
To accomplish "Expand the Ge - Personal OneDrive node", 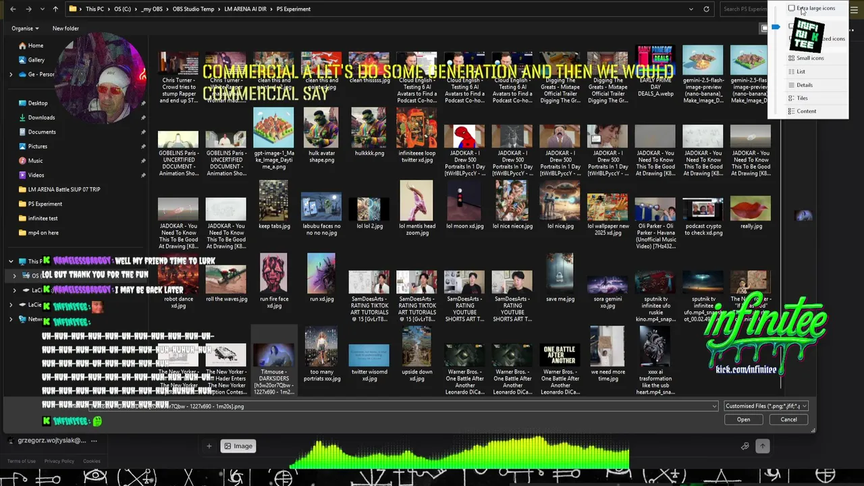I will tap(11, 74).
